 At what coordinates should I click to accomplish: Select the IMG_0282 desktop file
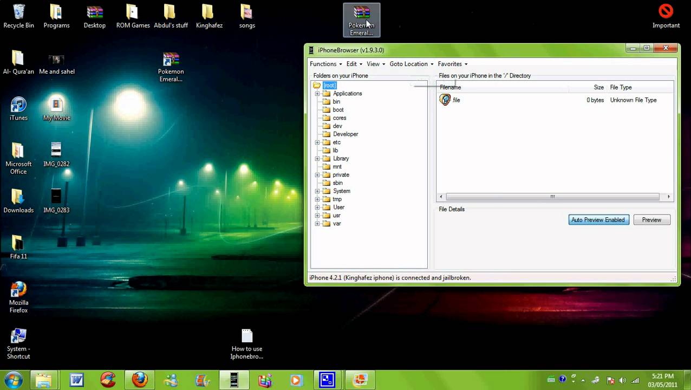point(56,155)
